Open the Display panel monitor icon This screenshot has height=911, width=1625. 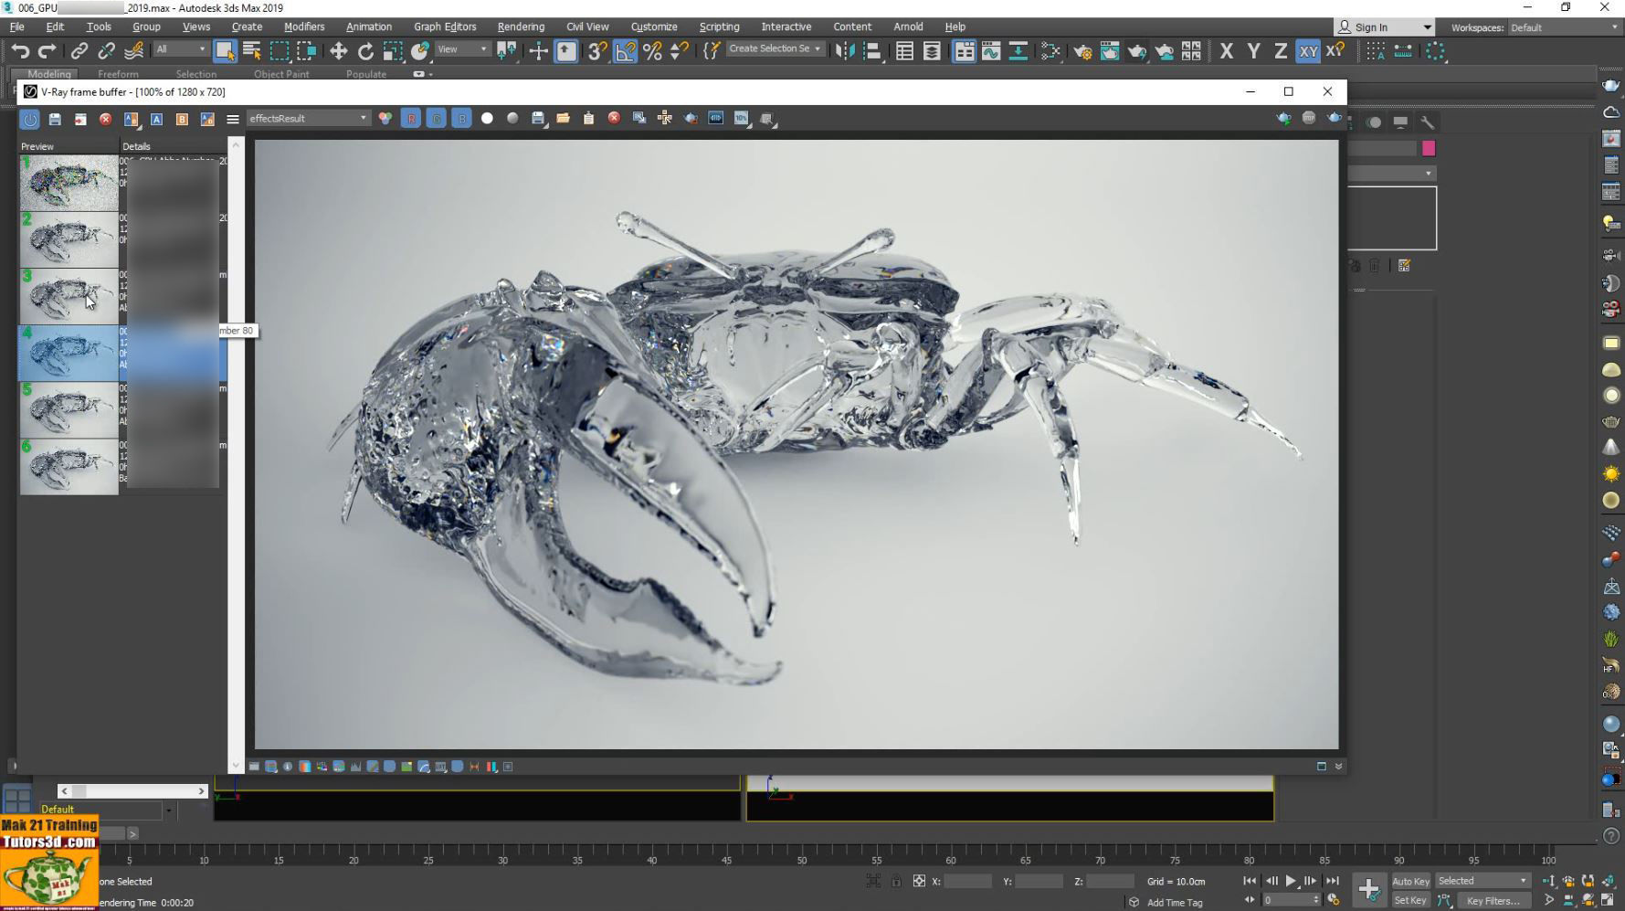coord(1400,122)
